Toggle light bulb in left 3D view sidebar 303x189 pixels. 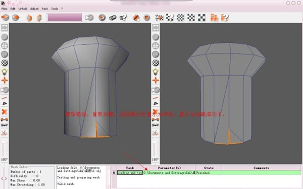5,72
